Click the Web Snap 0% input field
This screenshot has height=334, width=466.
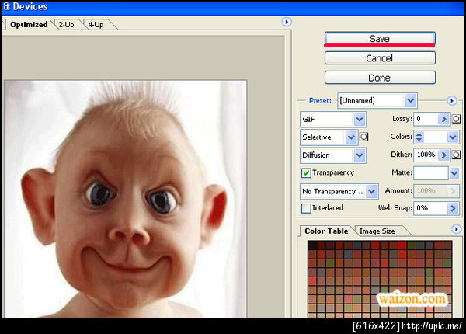click(430, 208)
